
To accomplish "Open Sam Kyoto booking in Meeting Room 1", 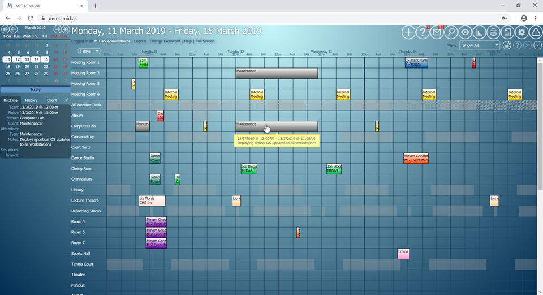I will pyautogui.click(x=143, y=63).
